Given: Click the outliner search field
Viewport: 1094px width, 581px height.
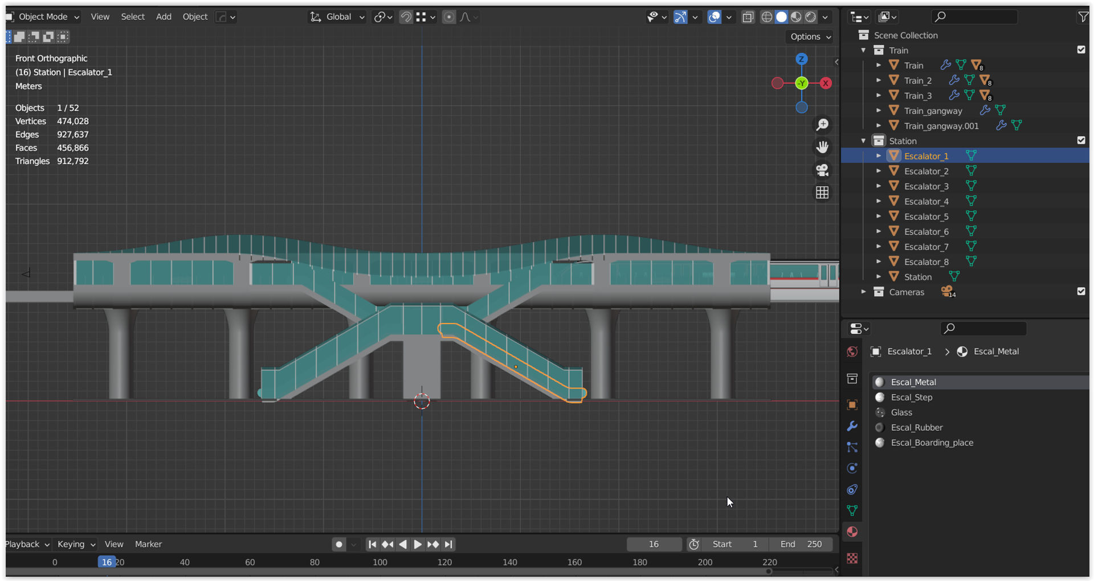Looking at the screenshot, I should (974, 17).
